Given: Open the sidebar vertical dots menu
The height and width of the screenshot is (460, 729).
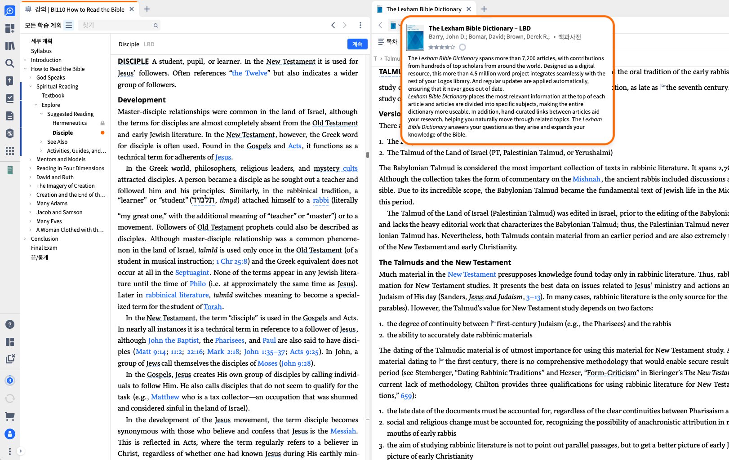Looking at the screenshot, I should (9, 451).
